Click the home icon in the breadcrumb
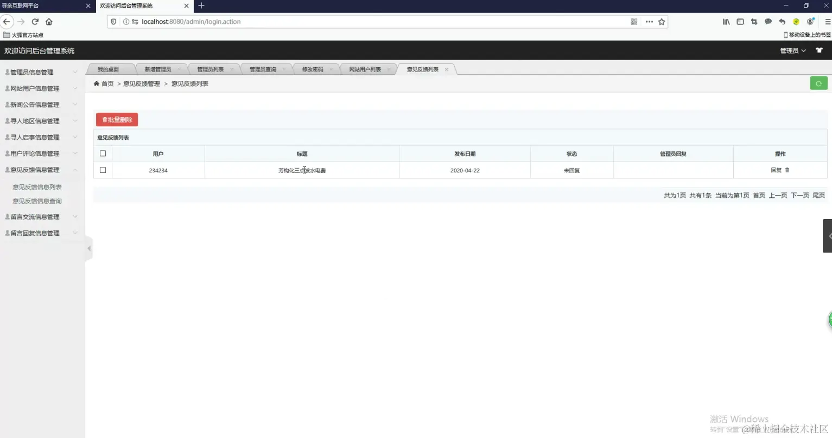The image size is (832, 438). (97, 83)
